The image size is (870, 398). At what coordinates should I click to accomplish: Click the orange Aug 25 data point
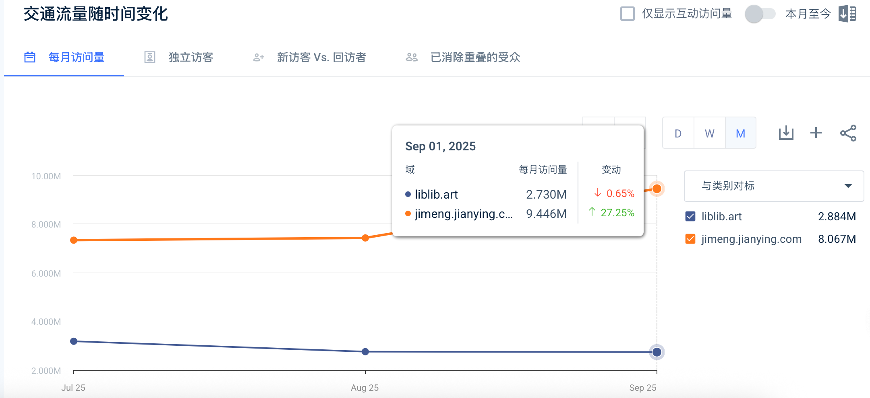[x=365, y=238]
